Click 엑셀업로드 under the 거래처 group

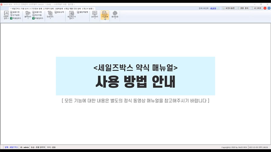click(16, 18)
